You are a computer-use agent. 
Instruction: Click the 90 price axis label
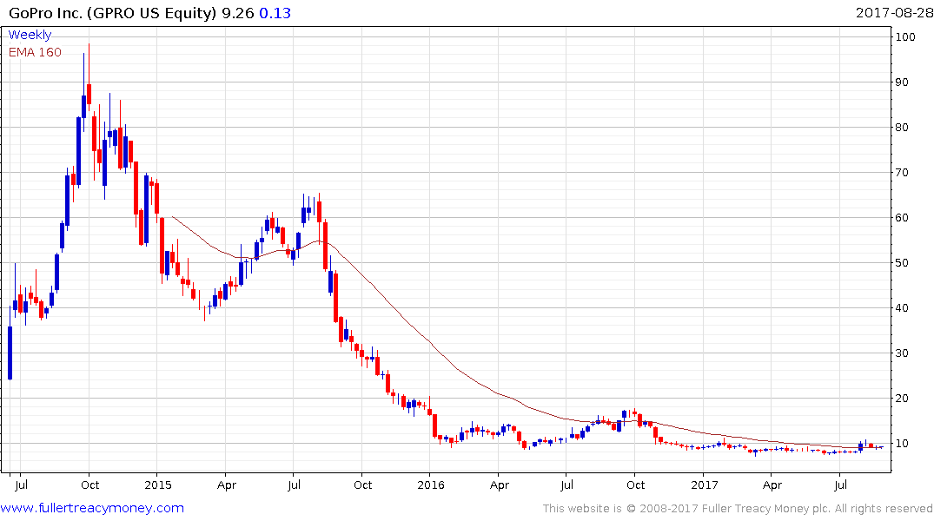pos(902,82)
